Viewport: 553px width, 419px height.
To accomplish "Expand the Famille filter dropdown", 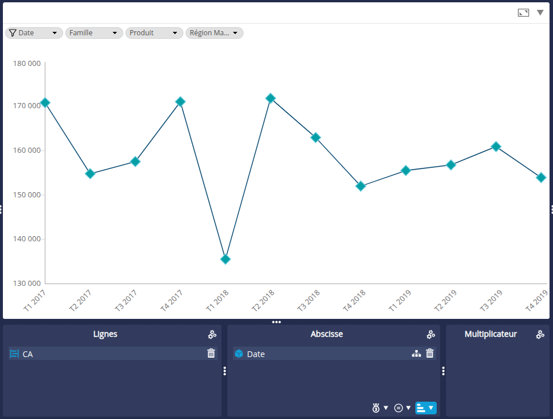I will [94, 33].
